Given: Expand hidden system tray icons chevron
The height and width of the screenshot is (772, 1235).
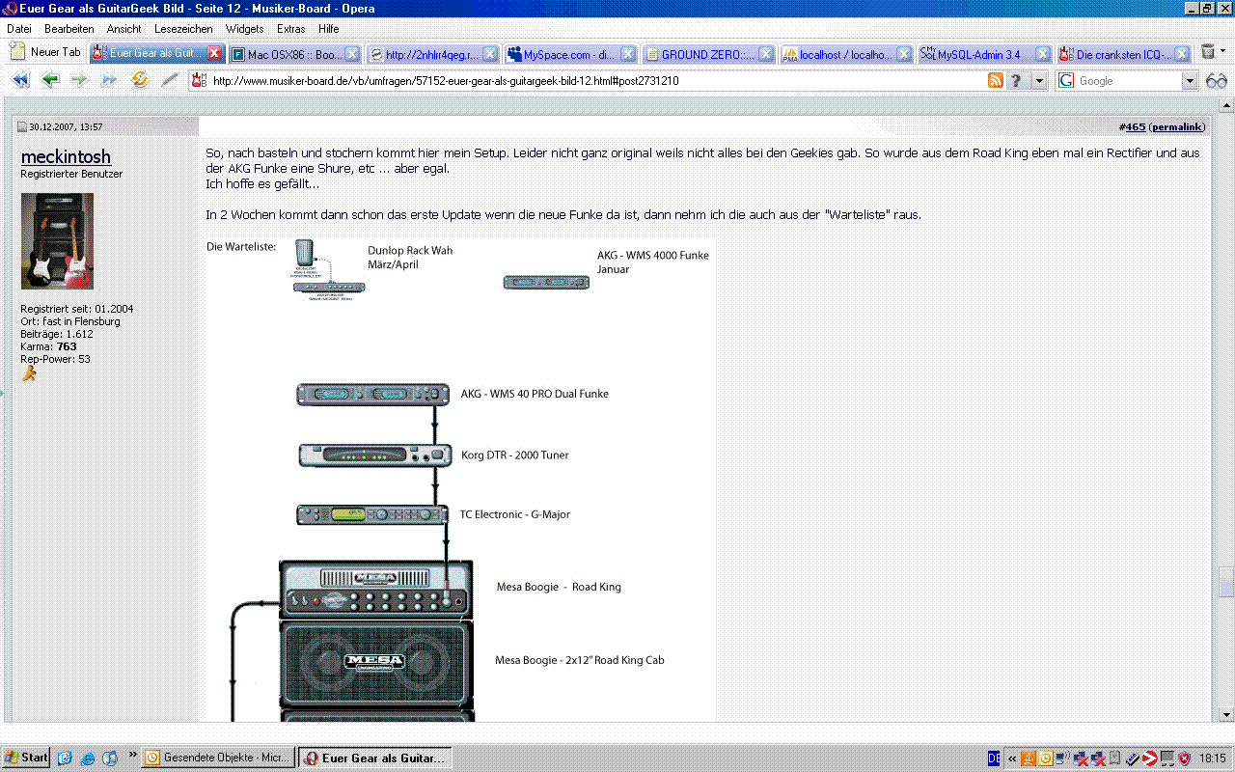Looking at the screenshot, I should (1013, 758).
